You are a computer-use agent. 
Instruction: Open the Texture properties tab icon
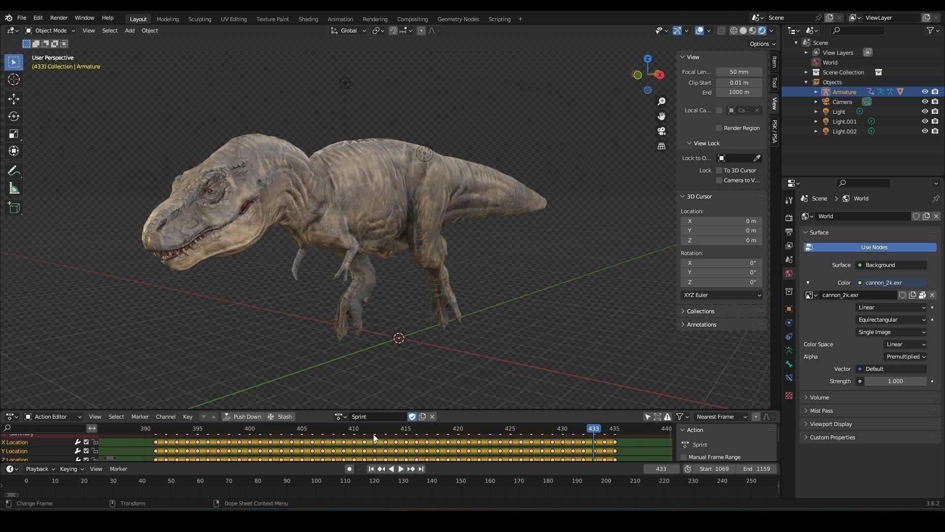coord(789,396)
